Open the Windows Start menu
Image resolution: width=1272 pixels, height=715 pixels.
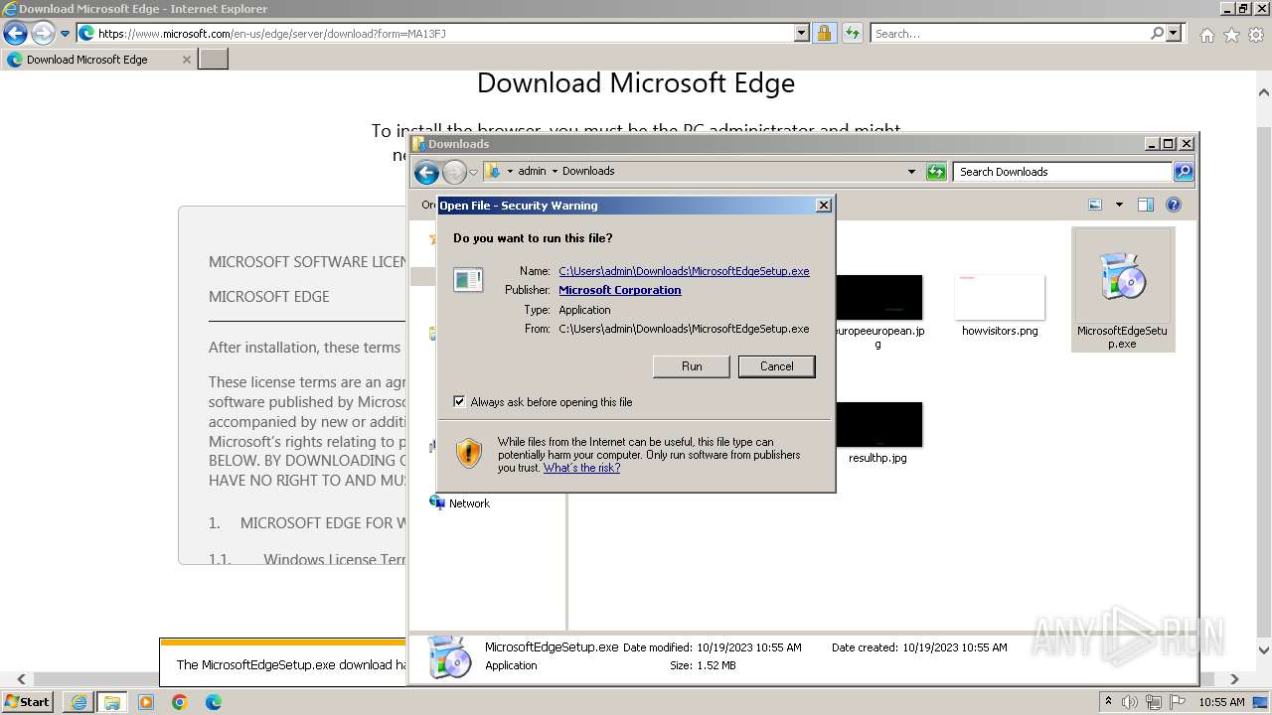27,701
